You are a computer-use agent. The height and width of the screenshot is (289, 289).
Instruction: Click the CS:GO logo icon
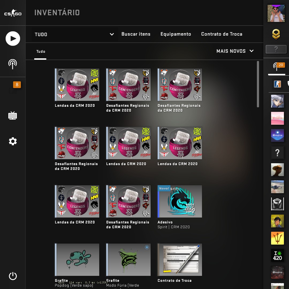coord(13,13)
